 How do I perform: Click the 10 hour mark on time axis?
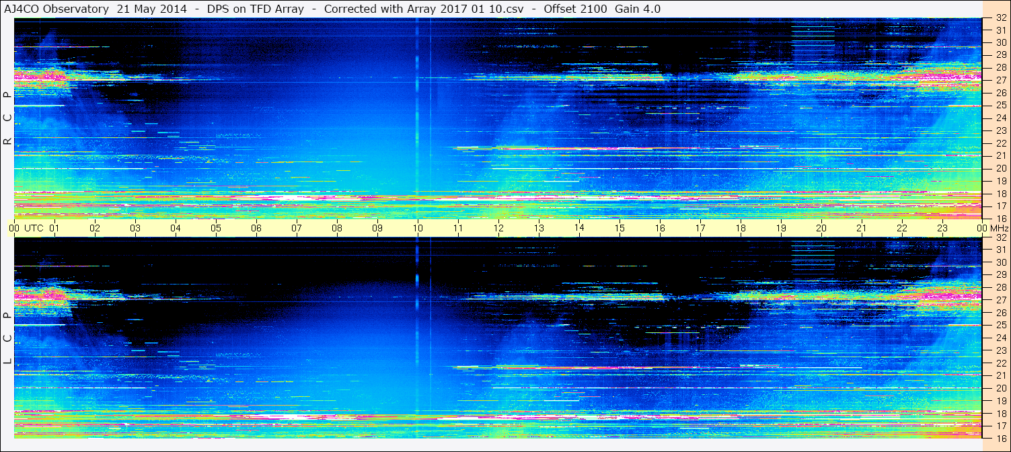pyautogui.click(x=418, y=228)
